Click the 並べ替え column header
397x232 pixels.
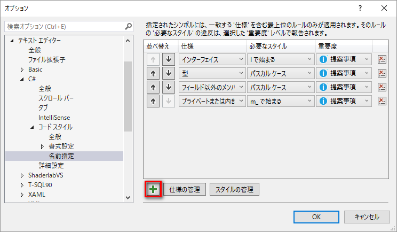pos(161,47)
